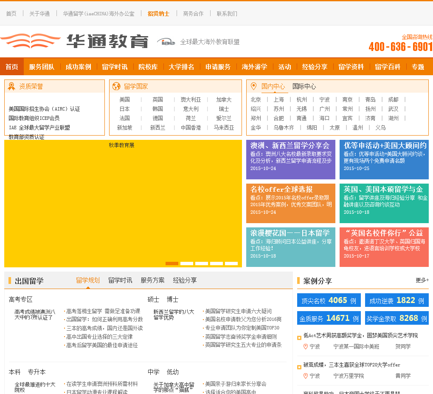Screen dimensions: 433x394
Task: Click the pin icon in the 贺同学 case row
Action: coord(305,346)
